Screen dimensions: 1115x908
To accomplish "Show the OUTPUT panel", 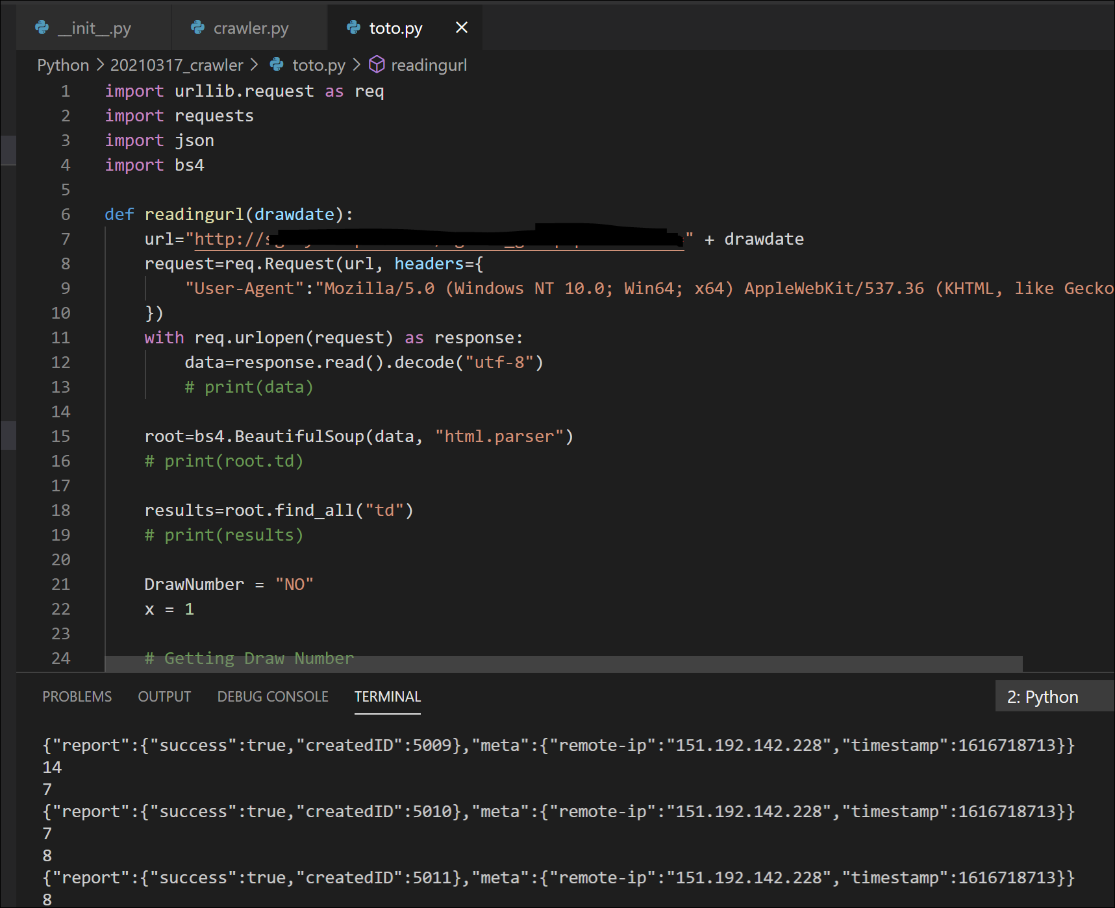I will (x=164, y=696).
